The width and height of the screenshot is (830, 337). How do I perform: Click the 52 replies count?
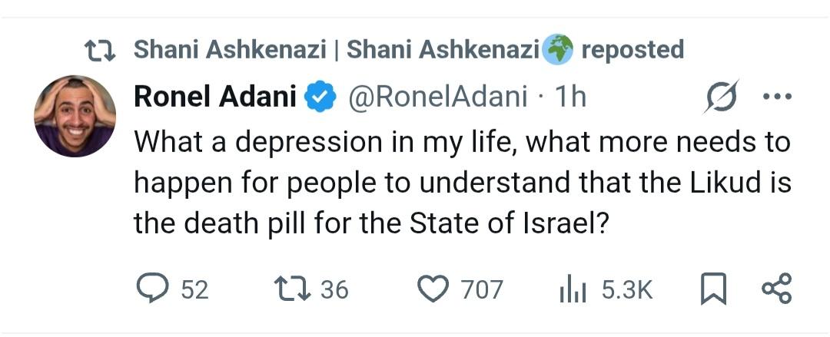(x=194, y=289)
